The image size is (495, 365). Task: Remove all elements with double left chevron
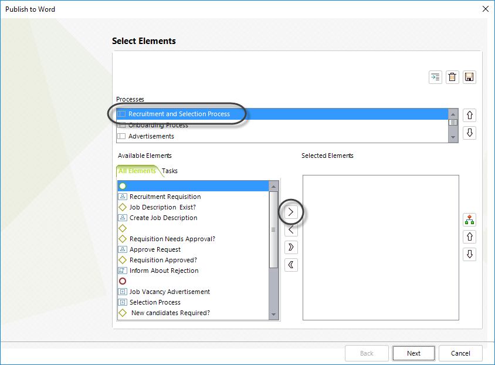[x=291, y=265]
